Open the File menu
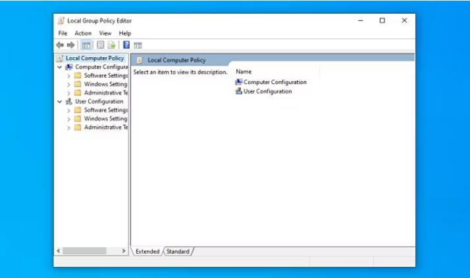Image resolution: width=470 pixels, height=278 pixels. point(63,34)
